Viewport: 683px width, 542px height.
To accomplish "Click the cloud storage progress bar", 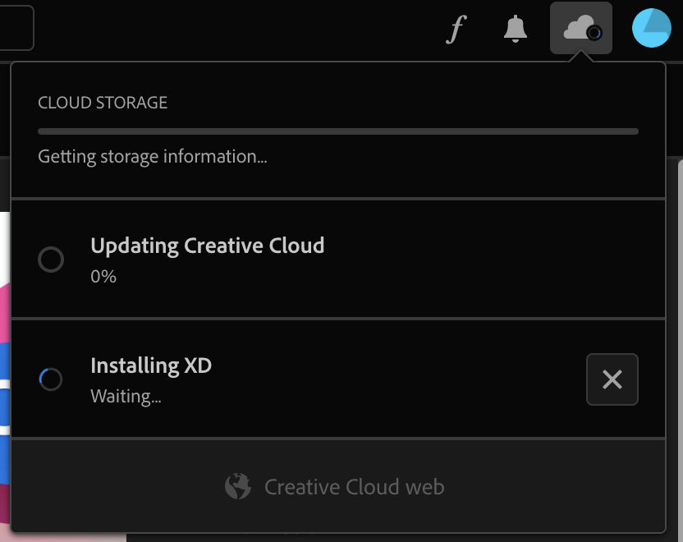I will click(x=337, y=131).
